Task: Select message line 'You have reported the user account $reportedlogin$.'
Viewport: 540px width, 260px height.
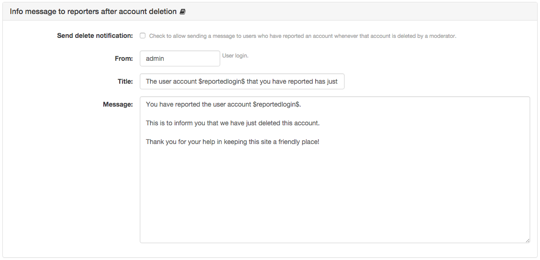Action: pyautogui.click(x=223, y=104)
